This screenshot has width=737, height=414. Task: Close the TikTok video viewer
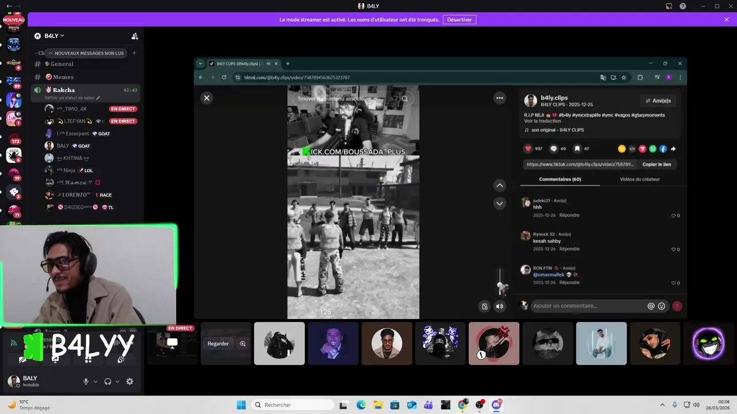tap(207, 98)
